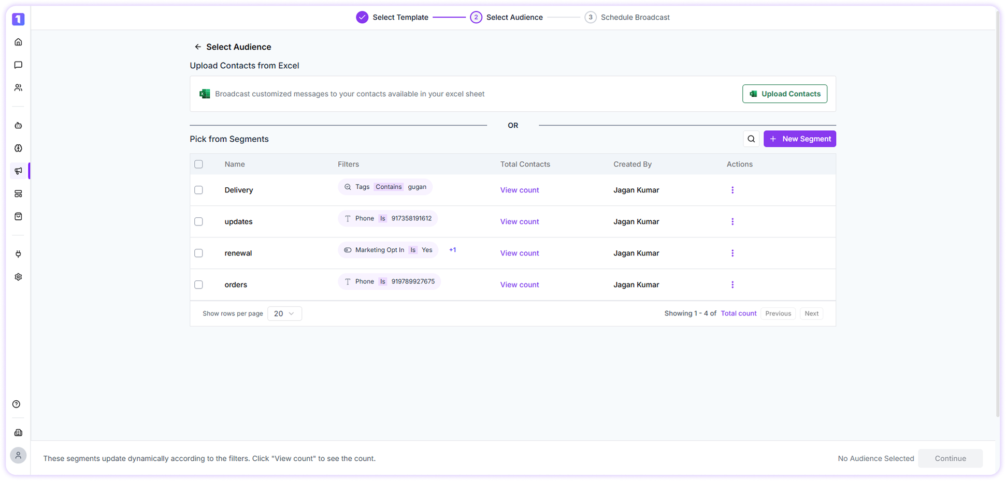
Task: Open the settings gear sidebar icon
Action: [x=18, y=277]
